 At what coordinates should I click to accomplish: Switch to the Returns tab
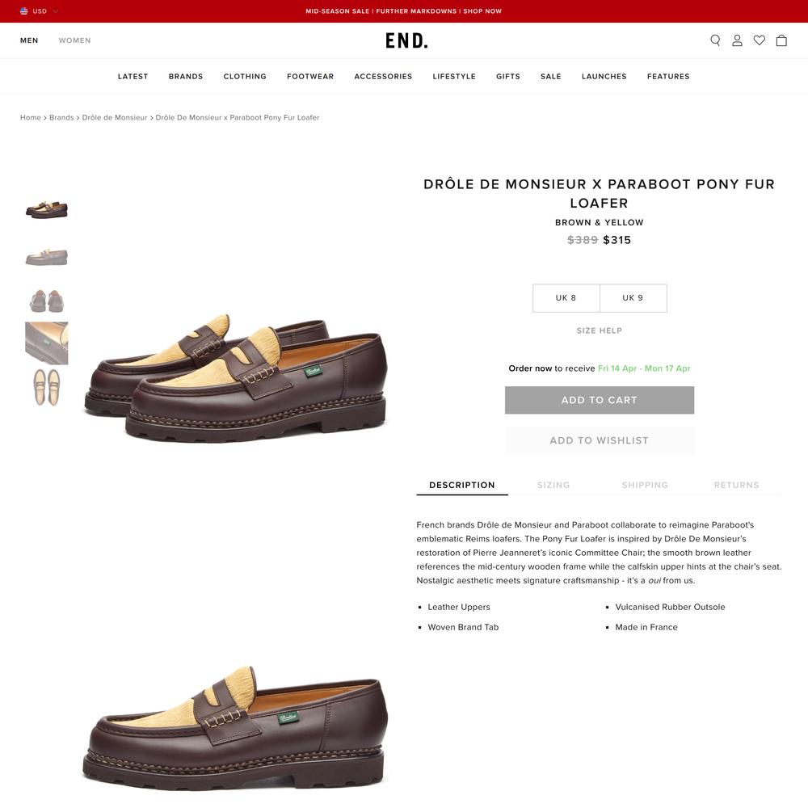click(736, 485)
